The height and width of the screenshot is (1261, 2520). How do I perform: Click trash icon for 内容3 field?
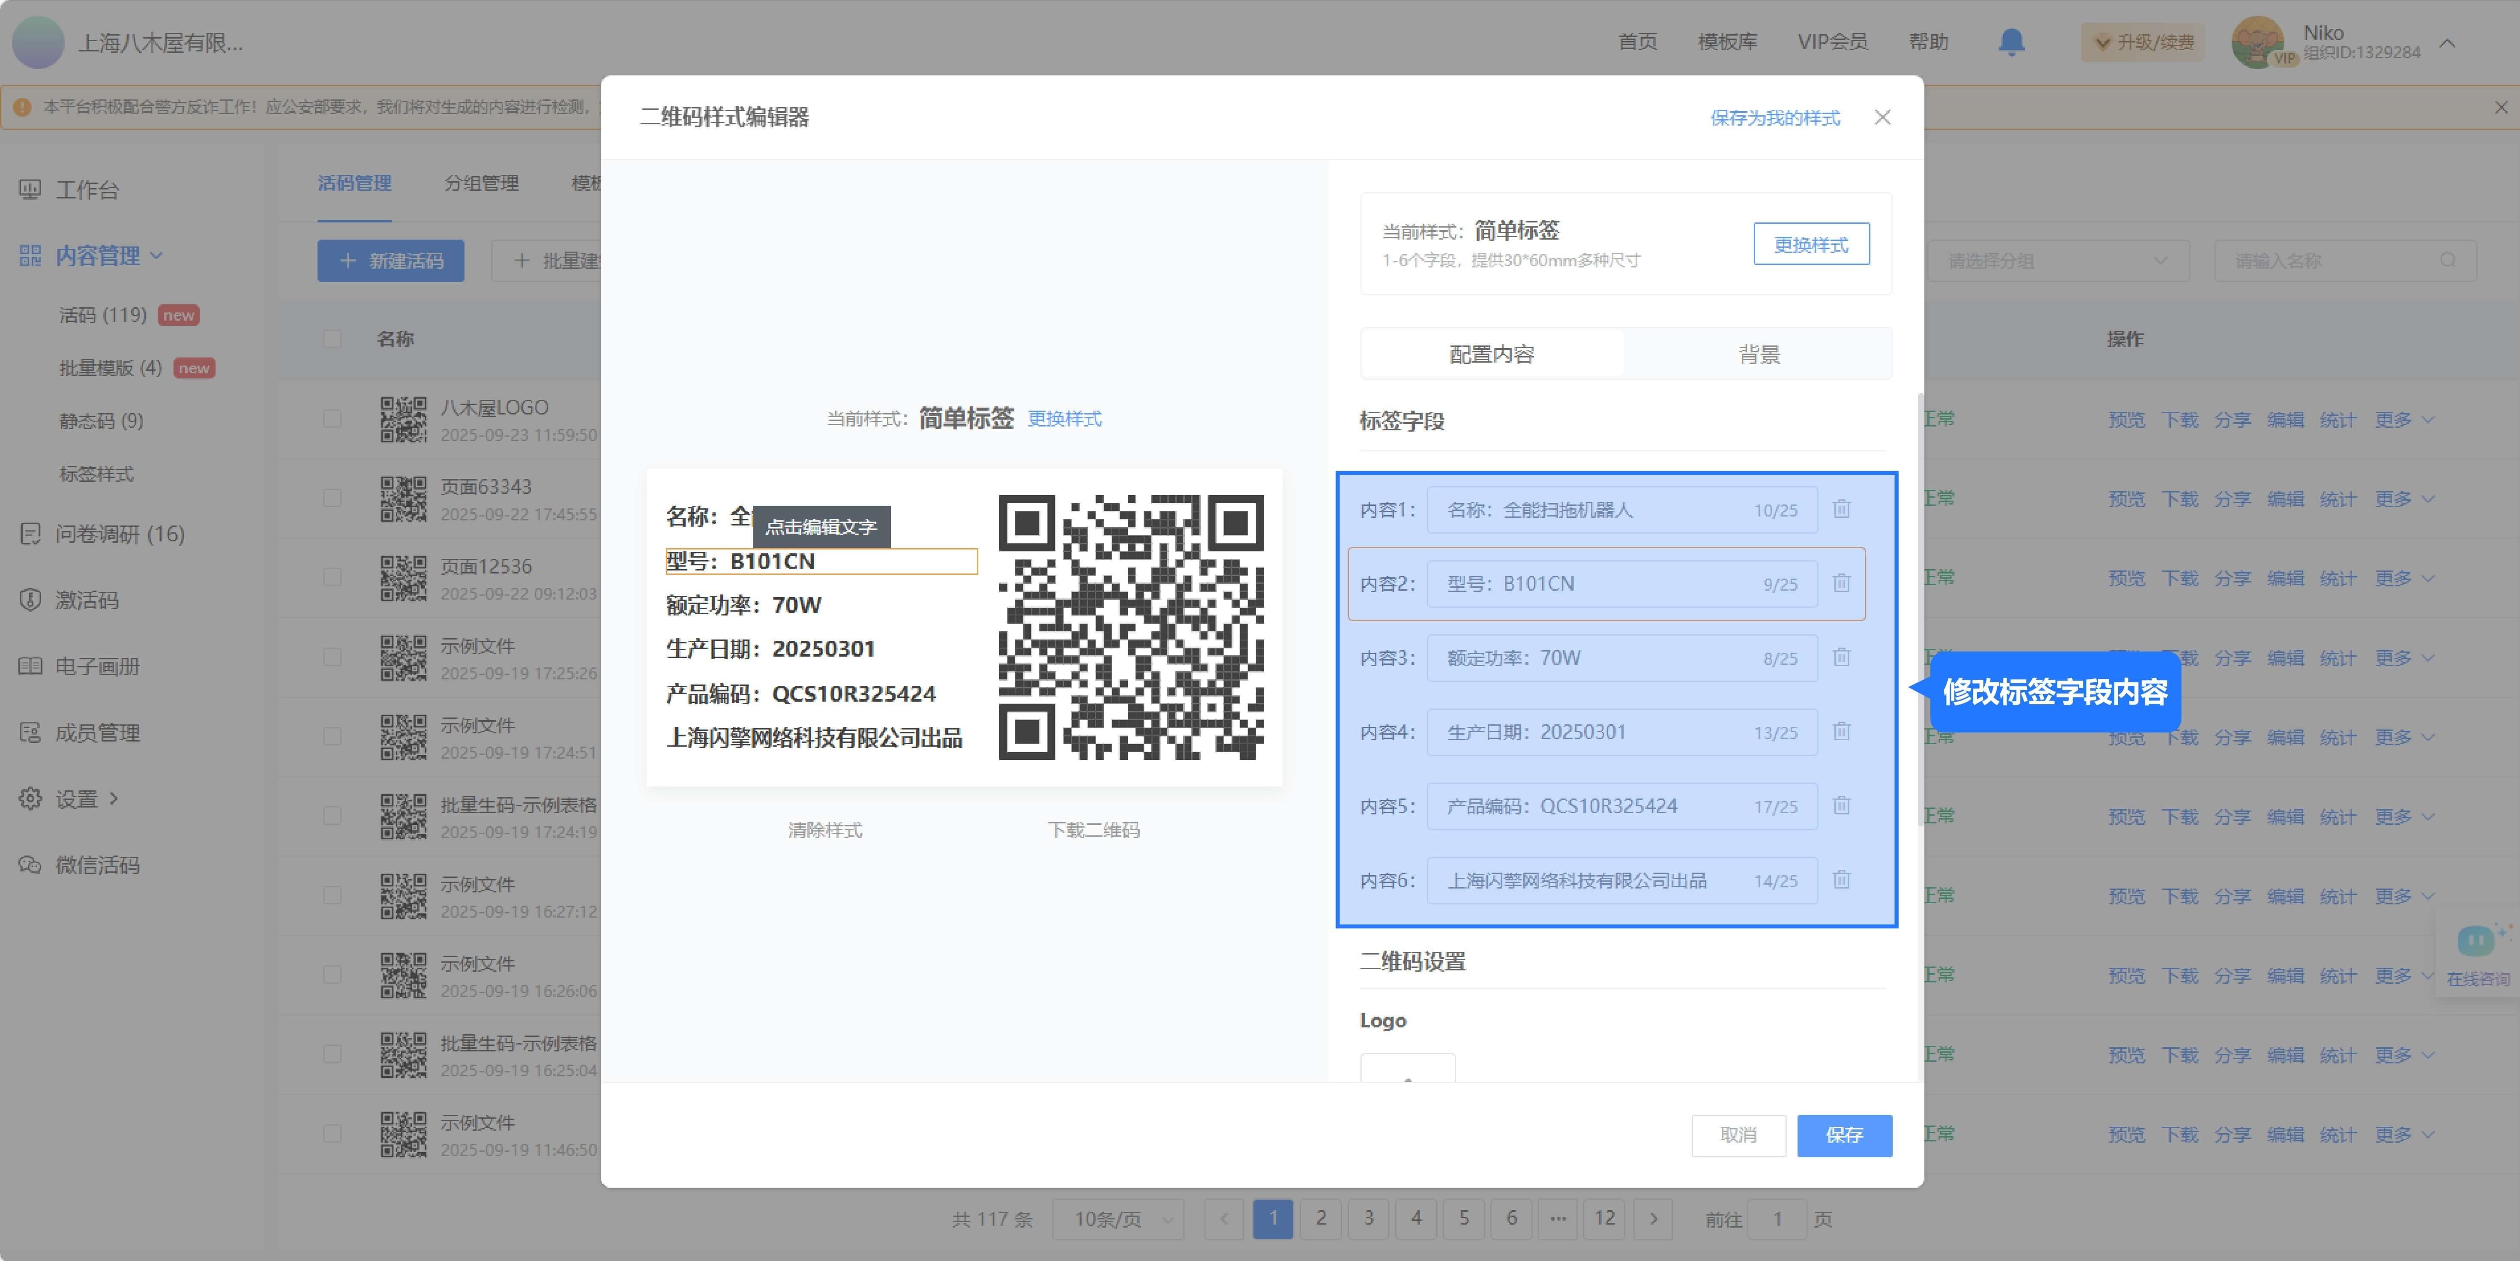tap(1841, 658)
